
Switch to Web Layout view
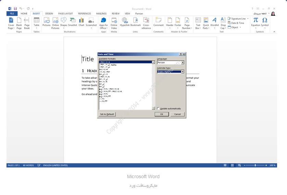[x=239, y=165]
